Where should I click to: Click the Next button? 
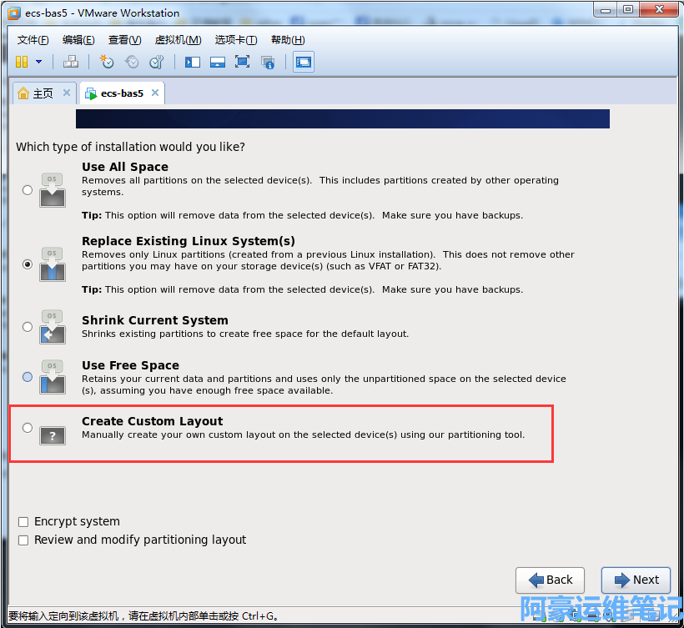[636, 580]
